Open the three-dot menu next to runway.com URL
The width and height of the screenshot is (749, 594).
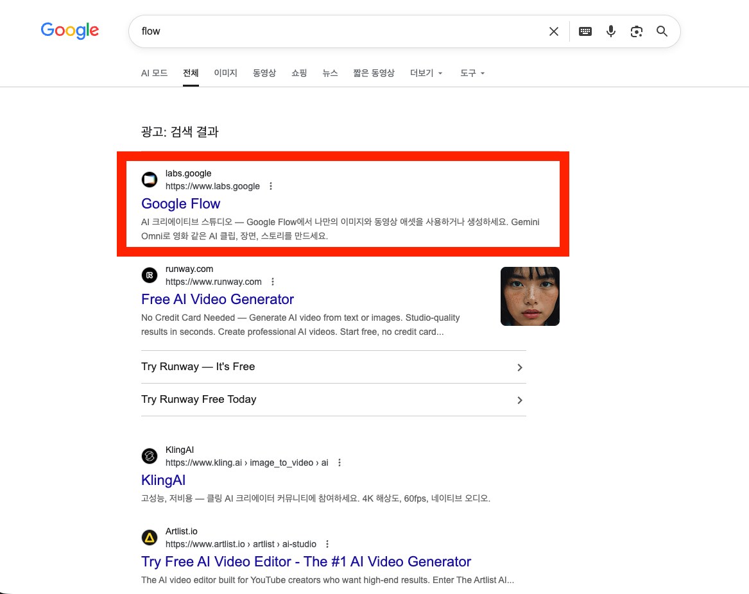pyautogui.click(x=273, y=282)
